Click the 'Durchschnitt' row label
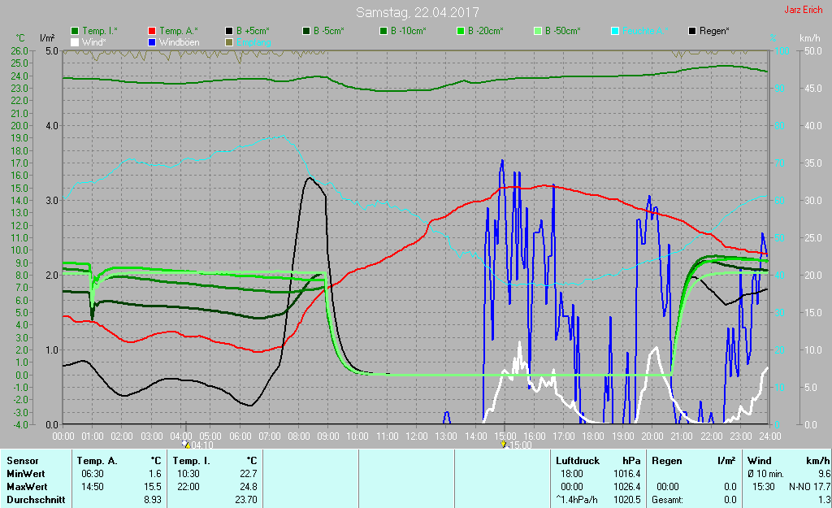 (36, 500)
